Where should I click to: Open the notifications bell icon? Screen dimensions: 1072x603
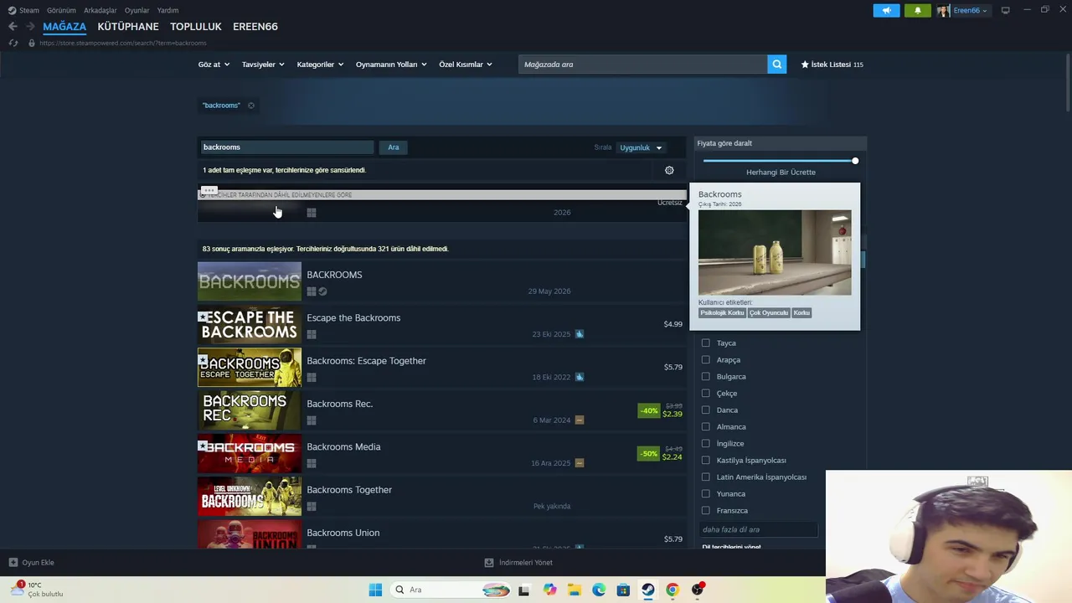point(917,10)
